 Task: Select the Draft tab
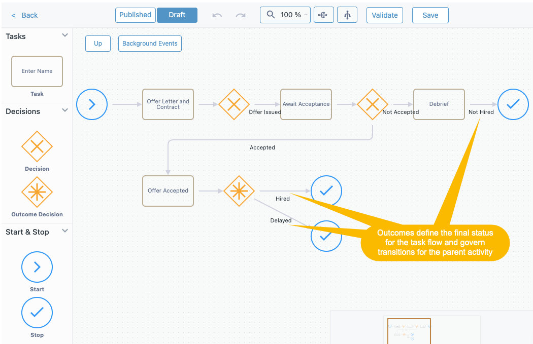pyautogui.click(x=177, y=15)
